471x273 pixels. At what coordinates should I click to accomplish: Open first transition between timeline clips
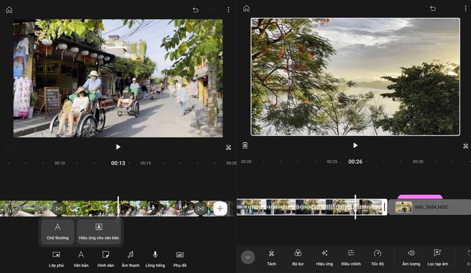click(59, 208)
